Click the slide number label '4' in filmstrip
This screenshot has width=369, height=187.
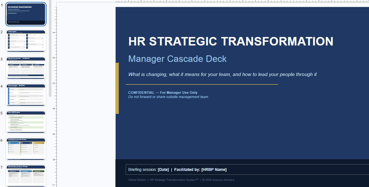click(1, 86)
